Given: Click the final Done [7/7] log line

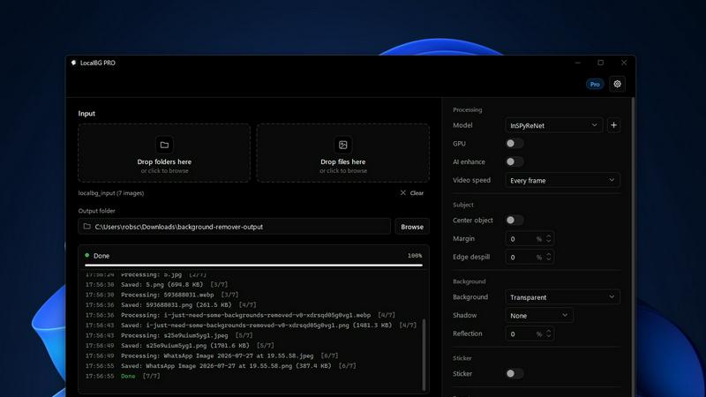Looking at the screenshot, I should click(x=123, y=376).
